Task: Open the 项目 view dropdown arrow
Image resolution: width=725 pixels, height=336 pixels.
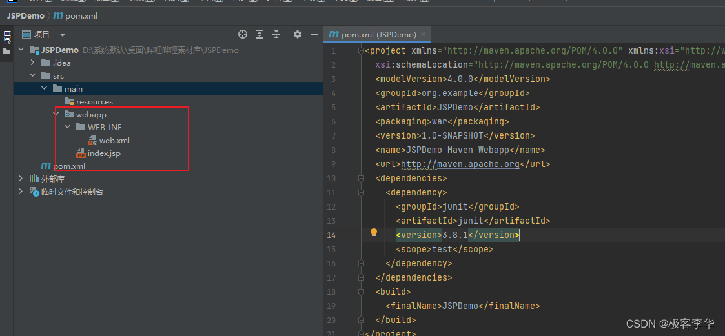Action: tap(63, 35)
